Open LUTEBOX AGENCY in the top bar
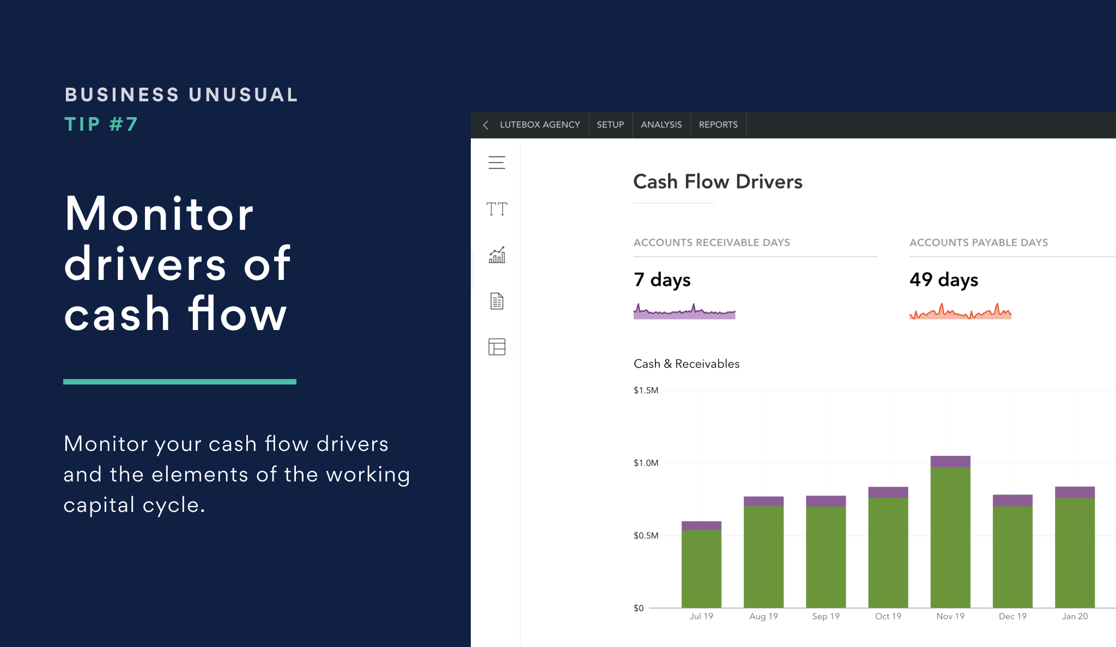The height and width of the screenshot is (647, 1116). point(539,125)
